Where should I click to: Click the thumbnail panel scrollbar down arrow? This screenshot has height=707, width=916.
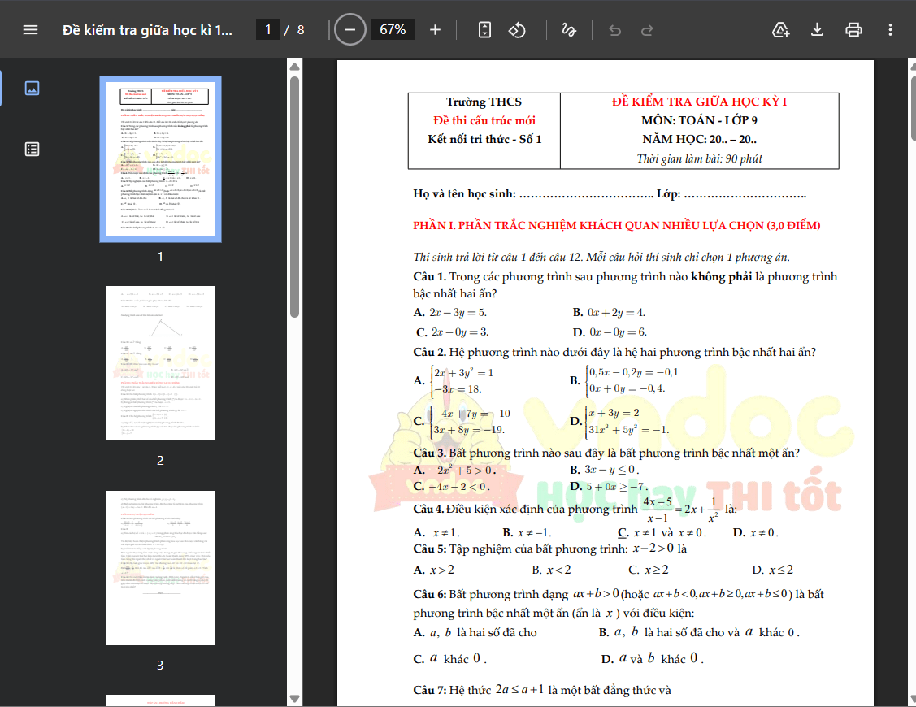point(294,699)
